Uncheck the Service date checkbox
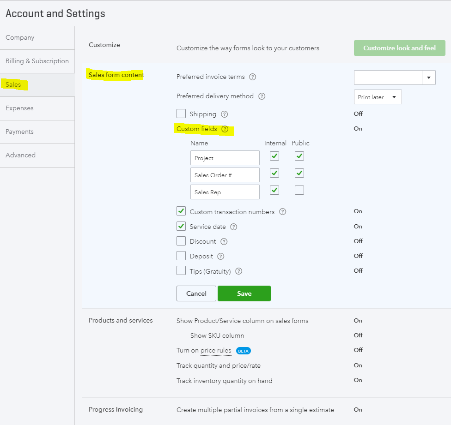Screen dimensions: 451x425 click(x=181, y=227)
